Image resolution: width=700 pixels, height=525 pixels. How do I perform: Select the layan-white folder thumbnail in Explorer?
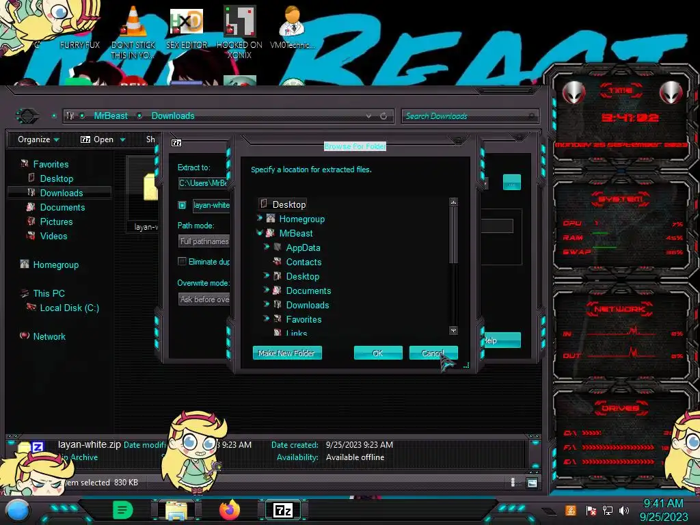tap(150, 187)
